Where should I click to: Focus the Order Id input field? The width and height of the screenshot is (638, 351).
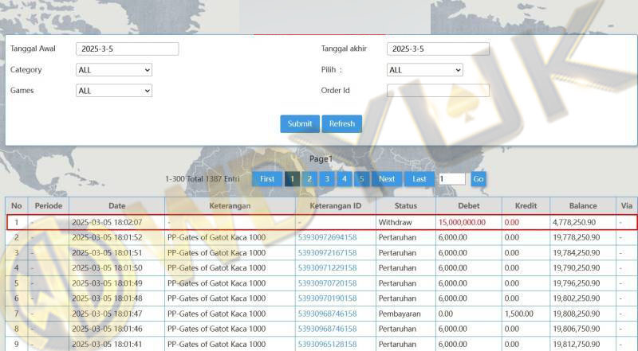(438, 91)
